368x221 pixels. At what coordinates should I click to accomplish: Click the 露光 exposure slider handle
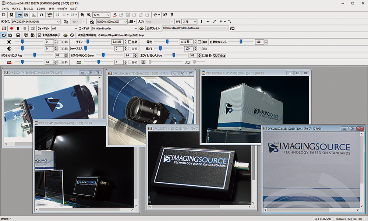[167, 42]
